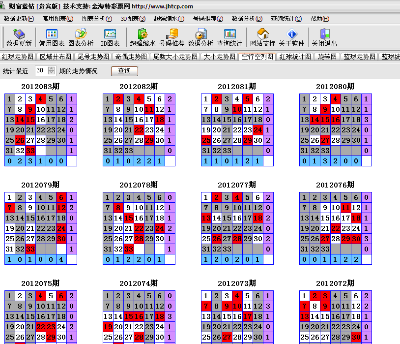Click the 图表分析 toolbar icon
The height and width of the screenshot is (344, 400).
(81, 37)
